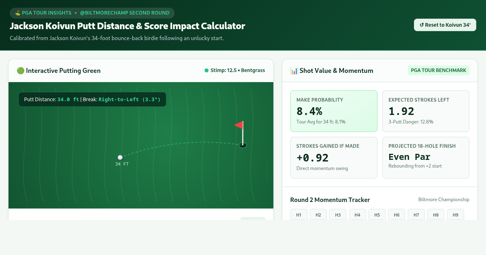Click the Putt Distance 34.0 ft readout
The image size is (486, 255).
click(92, 99)
